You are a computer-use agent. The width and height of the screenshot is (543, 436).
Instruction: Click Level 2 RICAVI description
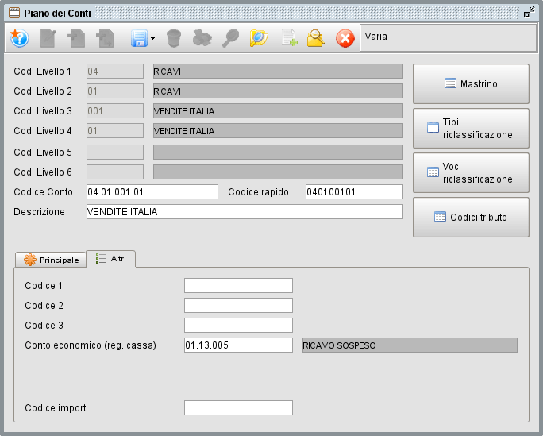click(x=278, y=91)
